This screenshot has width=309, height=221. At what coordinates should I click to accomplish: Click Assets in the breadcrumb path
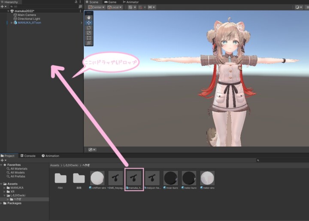click(55, 165)
